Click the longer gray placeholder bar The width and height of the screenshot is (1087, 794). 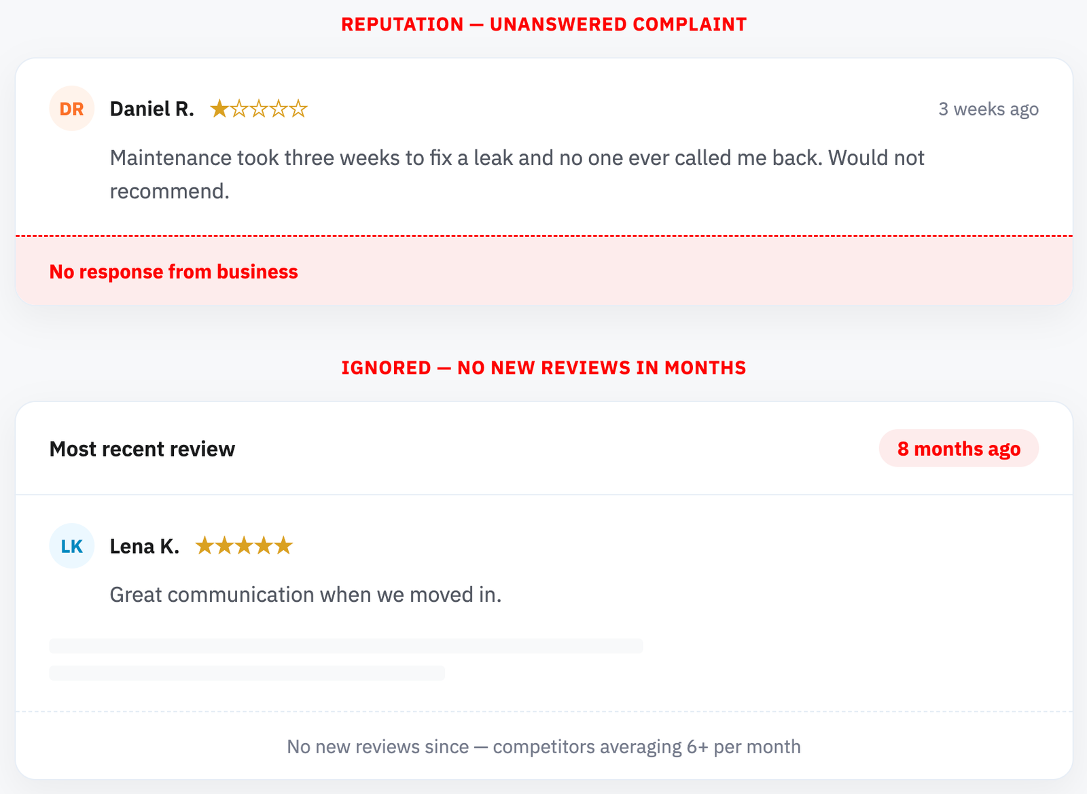pyautogui.click(x=346, y=646)
